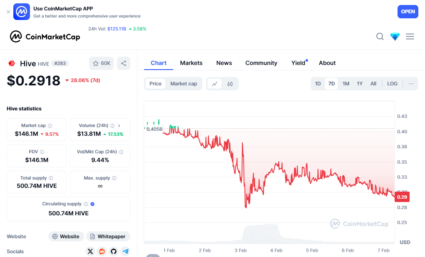Expand the chart more options ellipsis
Image resolution: width=425 pixels, height=257 pixels.
411,84
